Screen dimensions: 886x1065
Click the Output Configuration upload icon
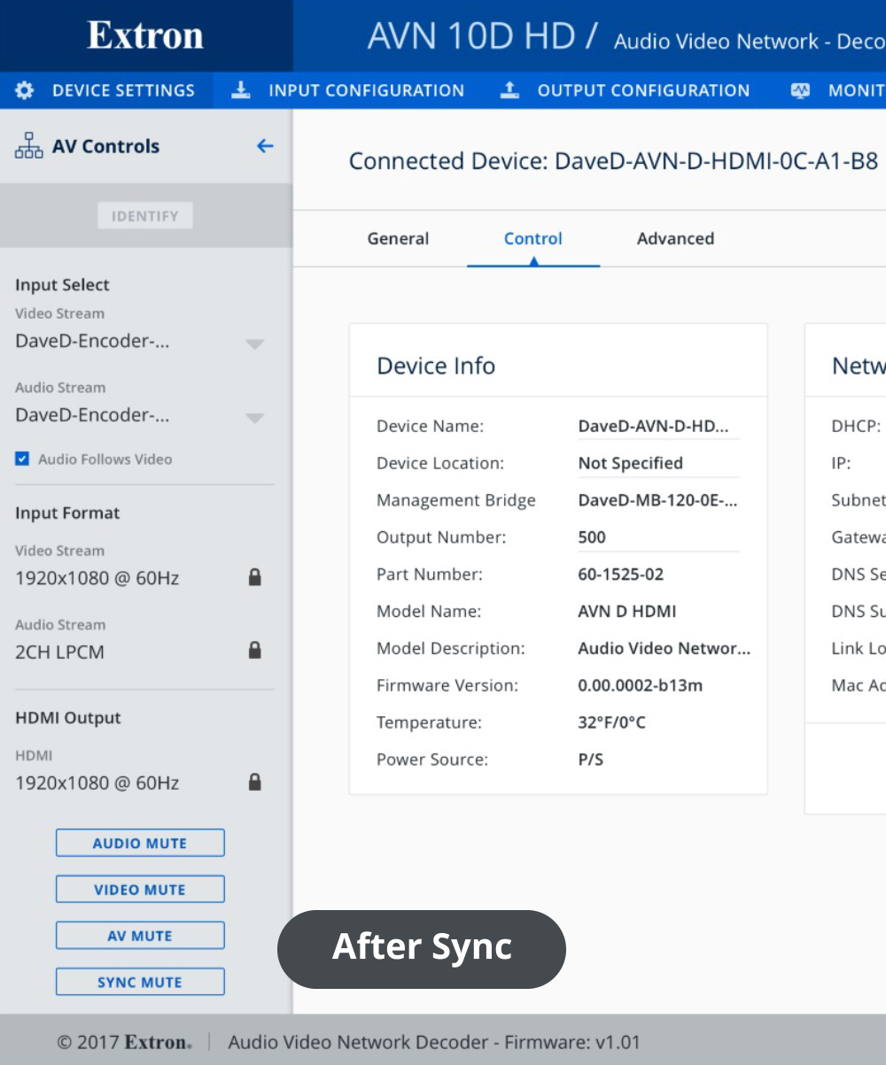point(509,89)
